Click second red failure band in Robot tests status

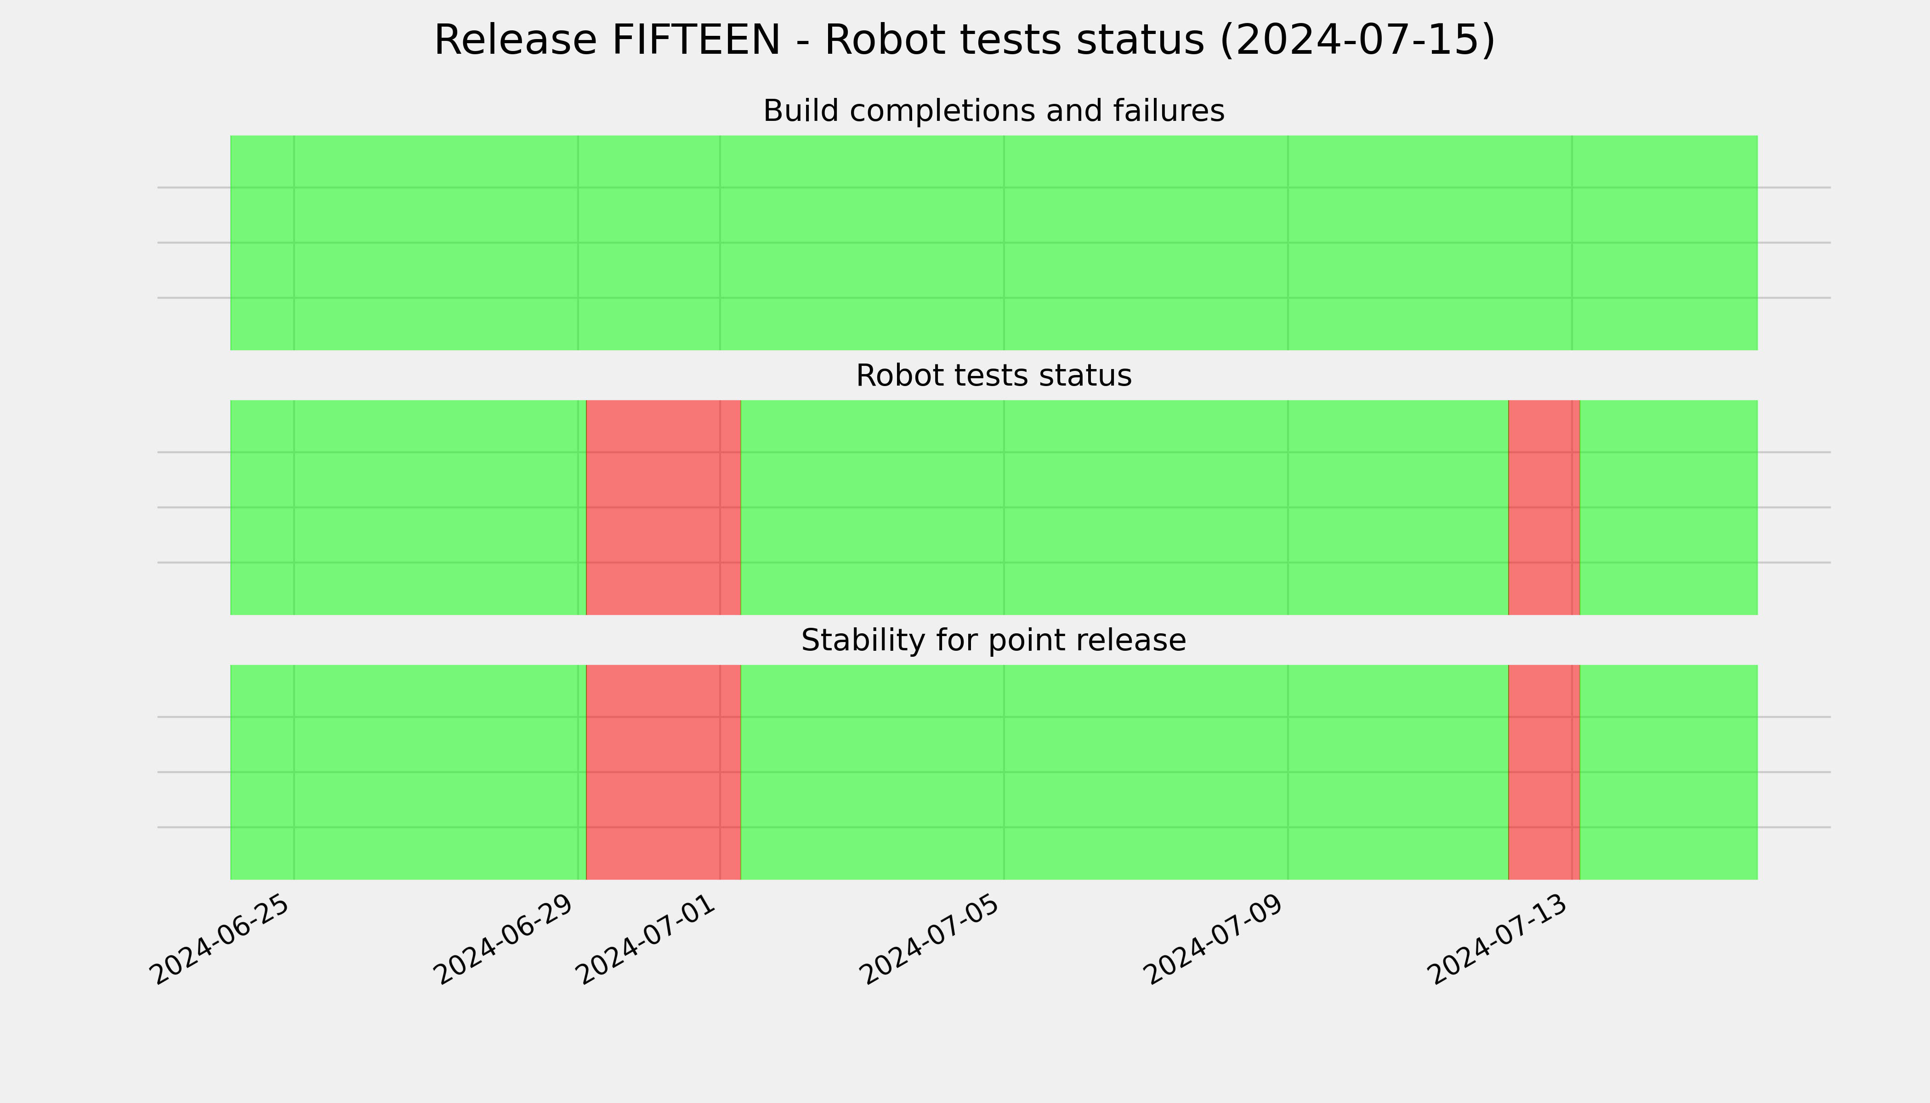click(x=1544, y=507)
